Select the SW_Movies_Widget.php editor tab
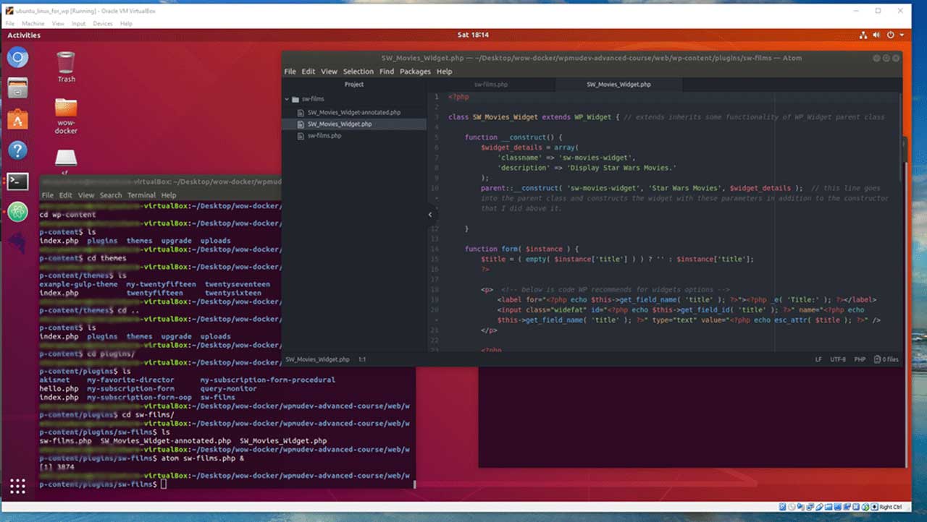927x522 pixels. [x=618, y=85]
